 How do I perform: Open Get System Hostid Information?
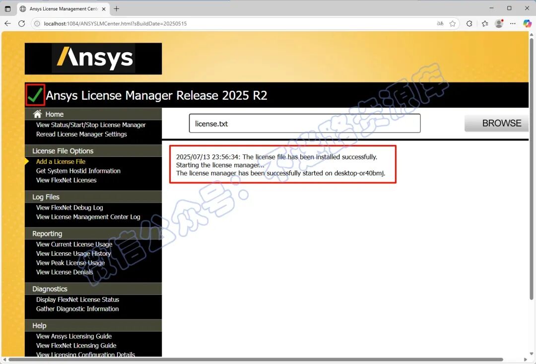(x=78, y=171)
